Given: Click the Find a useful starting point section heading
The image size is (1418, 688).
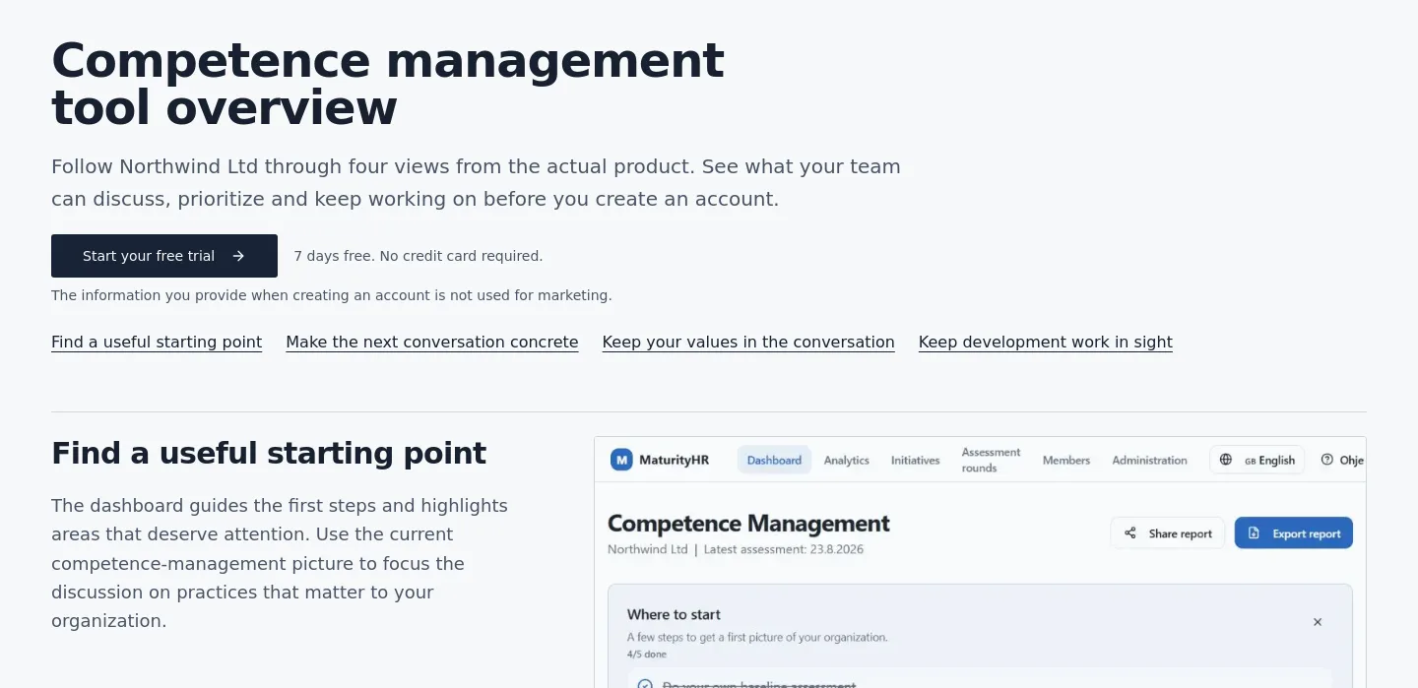Looking at the screenshot, I should 269,454.
